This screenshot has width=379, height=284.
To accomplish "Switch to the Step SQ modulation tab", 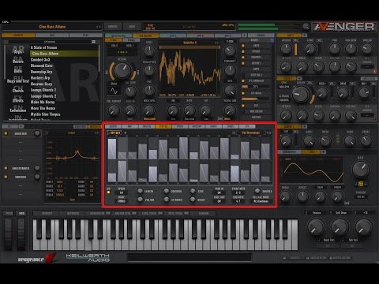I will 163,126.
